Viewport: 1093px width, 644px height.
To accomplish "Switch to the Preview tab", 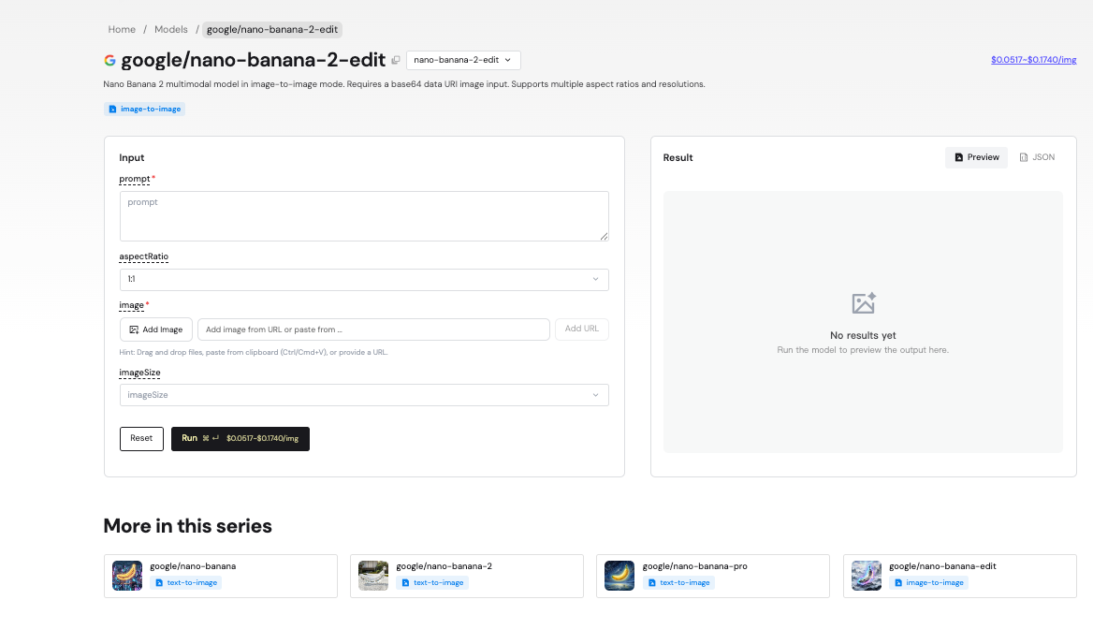I will tap(976, 157).
